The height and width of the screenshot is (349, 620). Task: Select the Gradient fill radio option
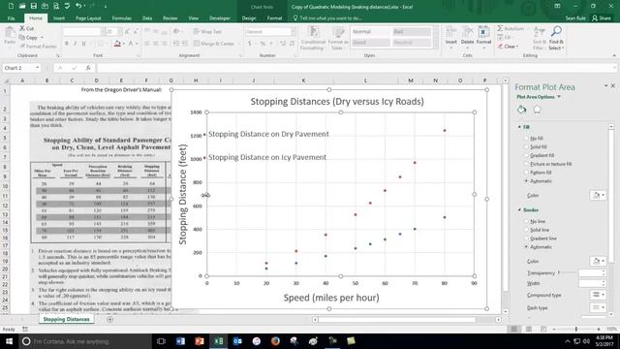point(526,155)
